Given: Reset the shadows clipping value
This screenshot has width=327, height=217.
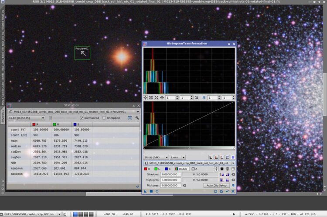Looking at the screenshot, I should pos(233,174).
